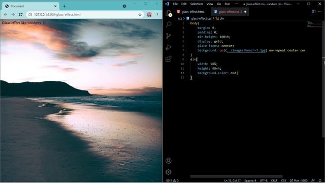Open notifications bell in status bar
The height and width of the screenshot is (183, 325).
pos(320,180)
